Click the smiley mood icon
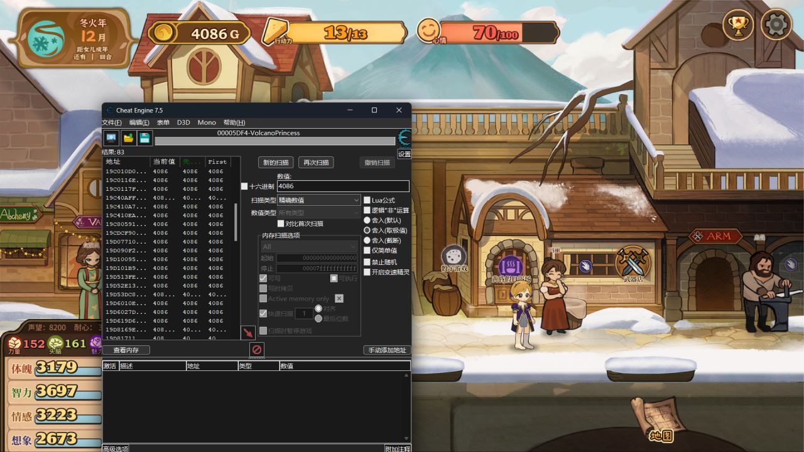 point(429,30)
